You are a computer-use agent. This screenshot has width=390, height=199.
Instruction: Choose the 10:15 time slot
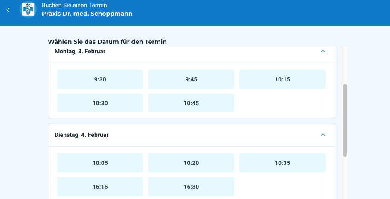(x=282, y=79)
